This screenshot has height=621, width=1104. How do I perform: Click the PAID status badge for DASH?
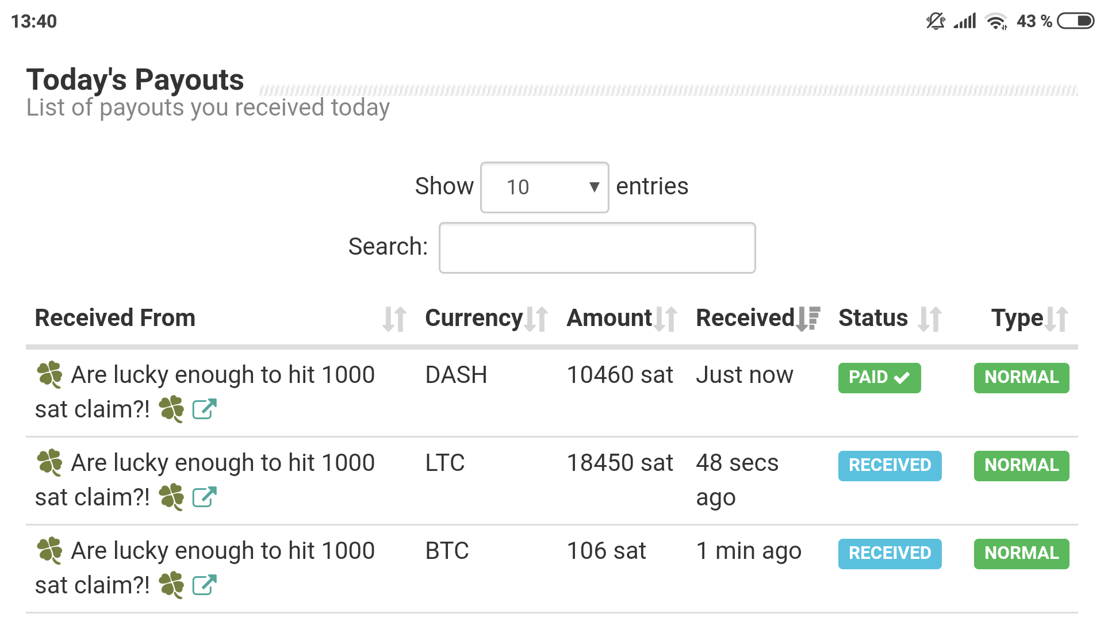(879, 378)
